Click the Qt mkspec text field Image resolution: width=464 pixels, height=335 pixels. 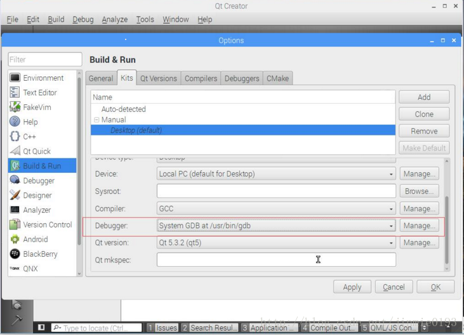[x=276, y=260]
